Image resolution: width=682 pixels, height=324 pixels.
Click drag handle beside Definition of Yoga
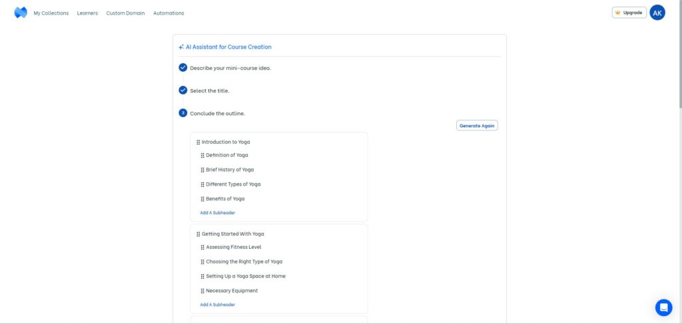[202, 156]
